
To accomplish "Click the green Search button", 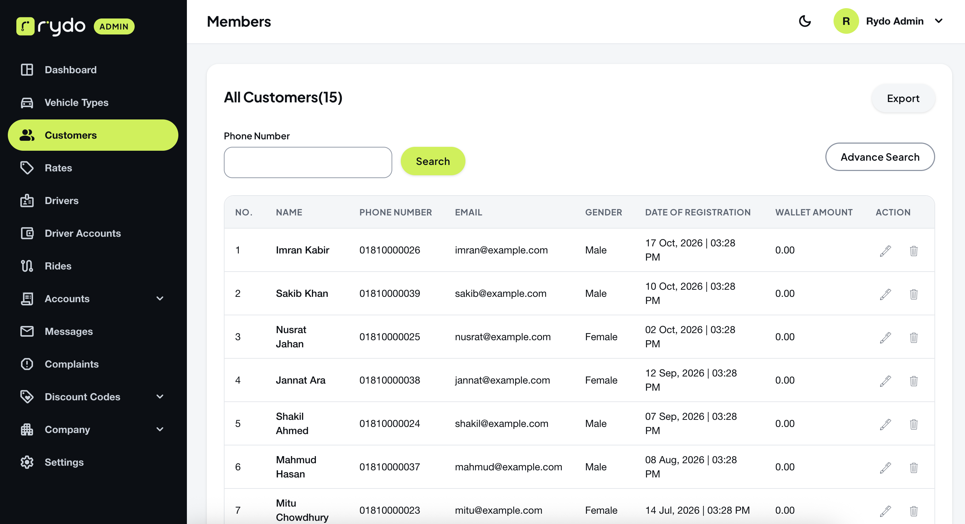I will pyautogui.click(x=433, y=161).
